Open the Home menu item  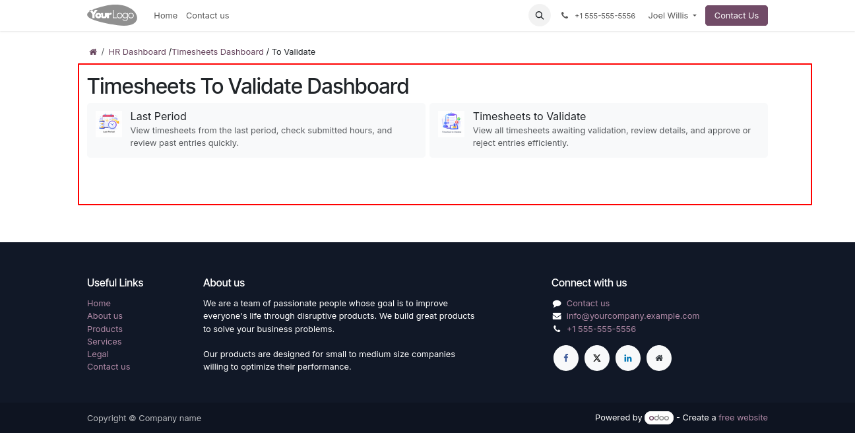click(x=166, y=16)
